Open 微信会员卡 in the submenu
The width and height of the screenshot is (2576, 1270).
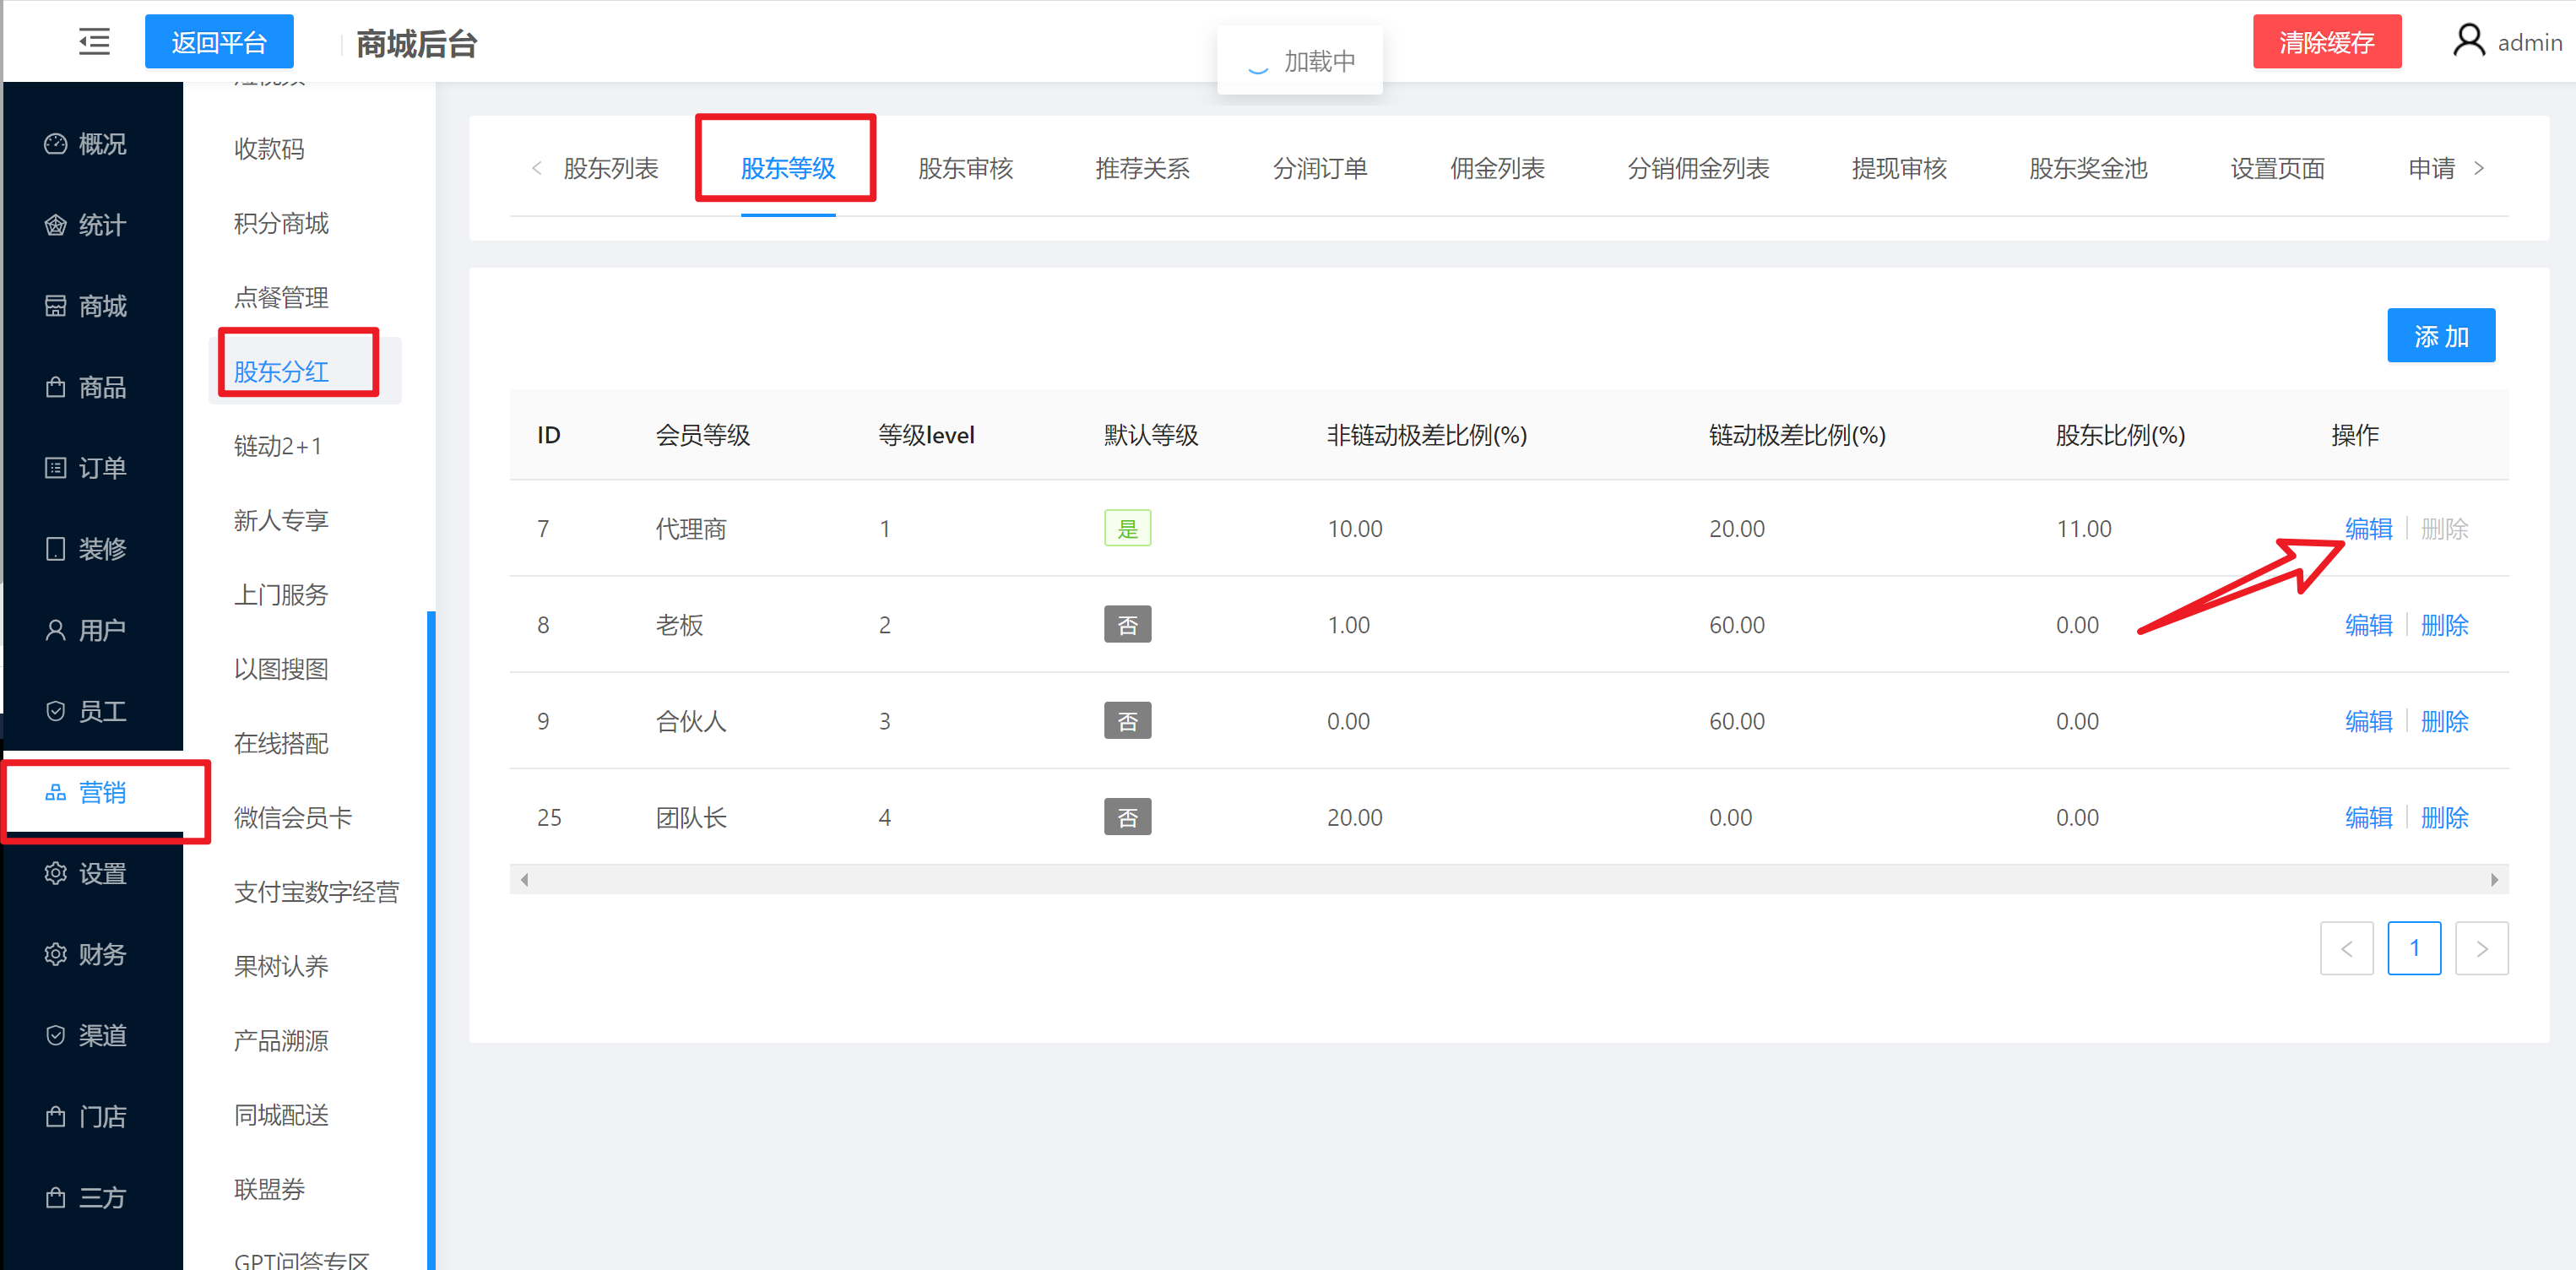point(293,818)
